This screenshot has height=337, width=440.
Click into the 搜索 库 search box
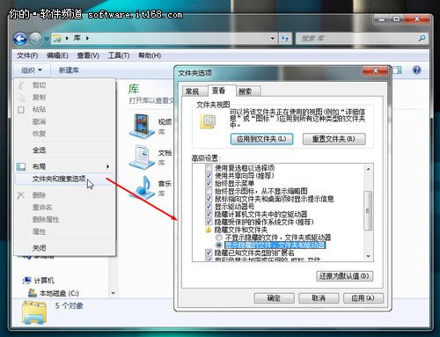[x=362, y=39]
